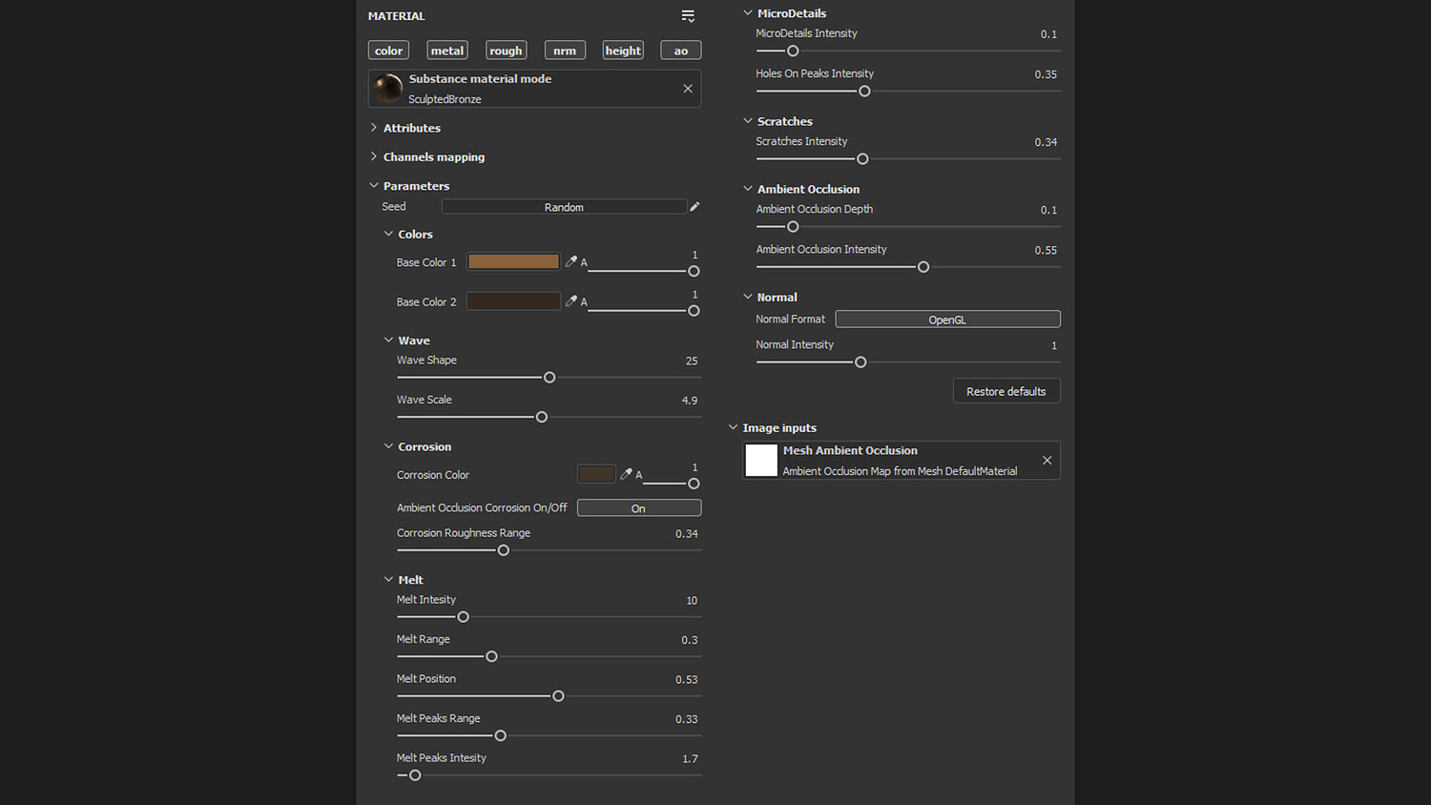Click the SculptedBronze material sphere thumbnail

(x=388, y=89)
